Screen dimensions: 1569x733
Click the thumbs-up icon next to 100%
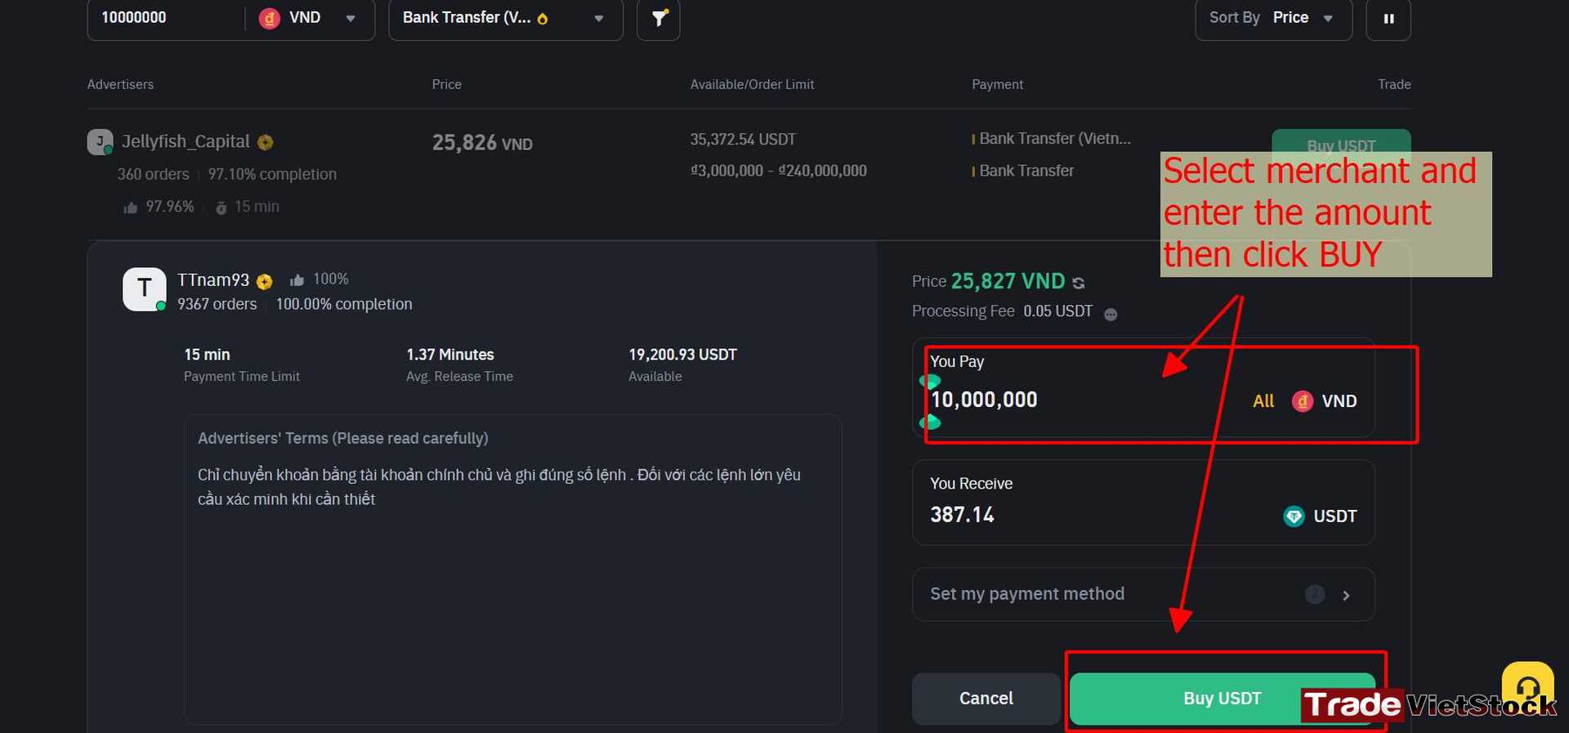pyautogui.click(x=297, y=280)
